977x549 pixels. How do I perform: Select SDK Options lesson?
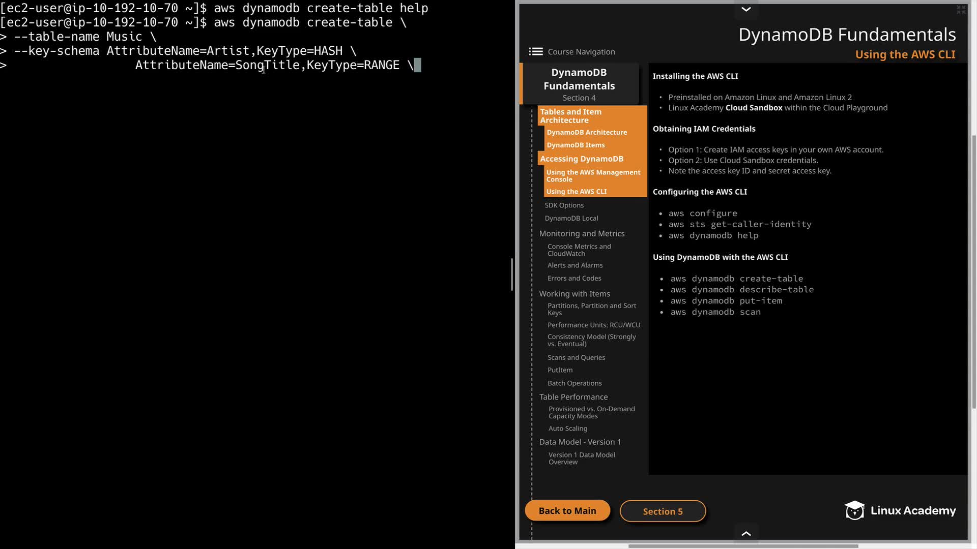(564, 205)
